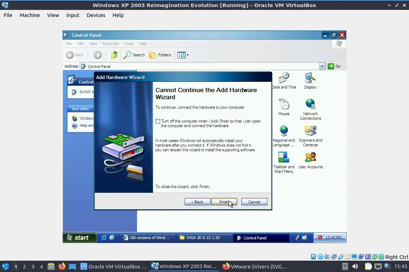The image size is (409, 272).
Task: Open the VirtualBox Input menu
Action: coord(73,15)
